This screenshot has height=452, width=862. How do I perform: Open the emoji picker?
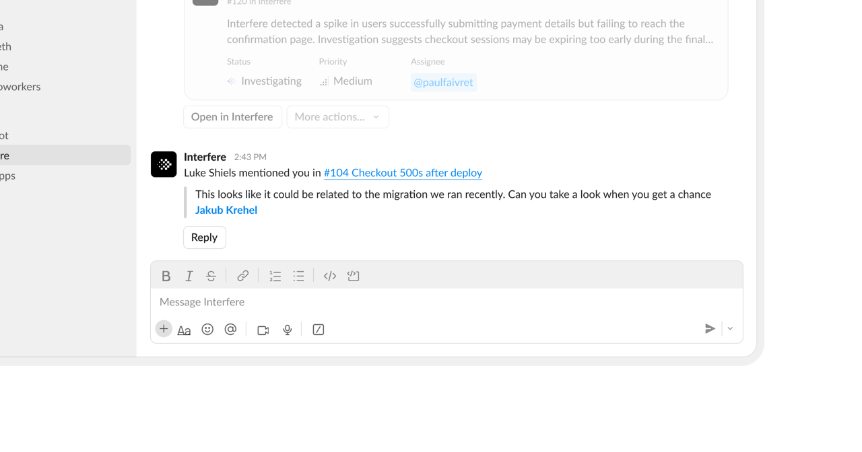pos(207,329)
